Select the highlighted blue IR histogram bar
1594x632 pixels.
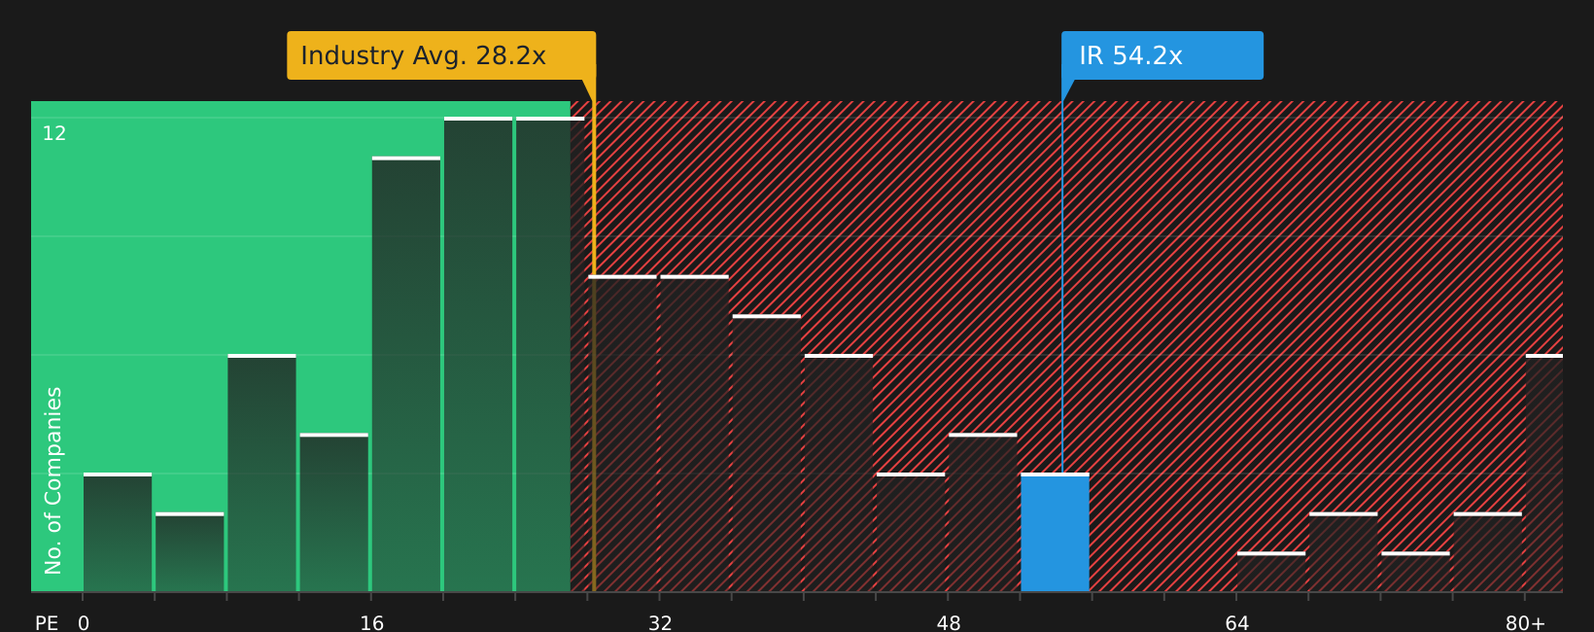click(x=1056, y=533)
